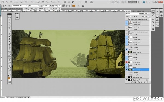Open the CS Live button
The width and height of the screenshot is (164, 102).
147,2
